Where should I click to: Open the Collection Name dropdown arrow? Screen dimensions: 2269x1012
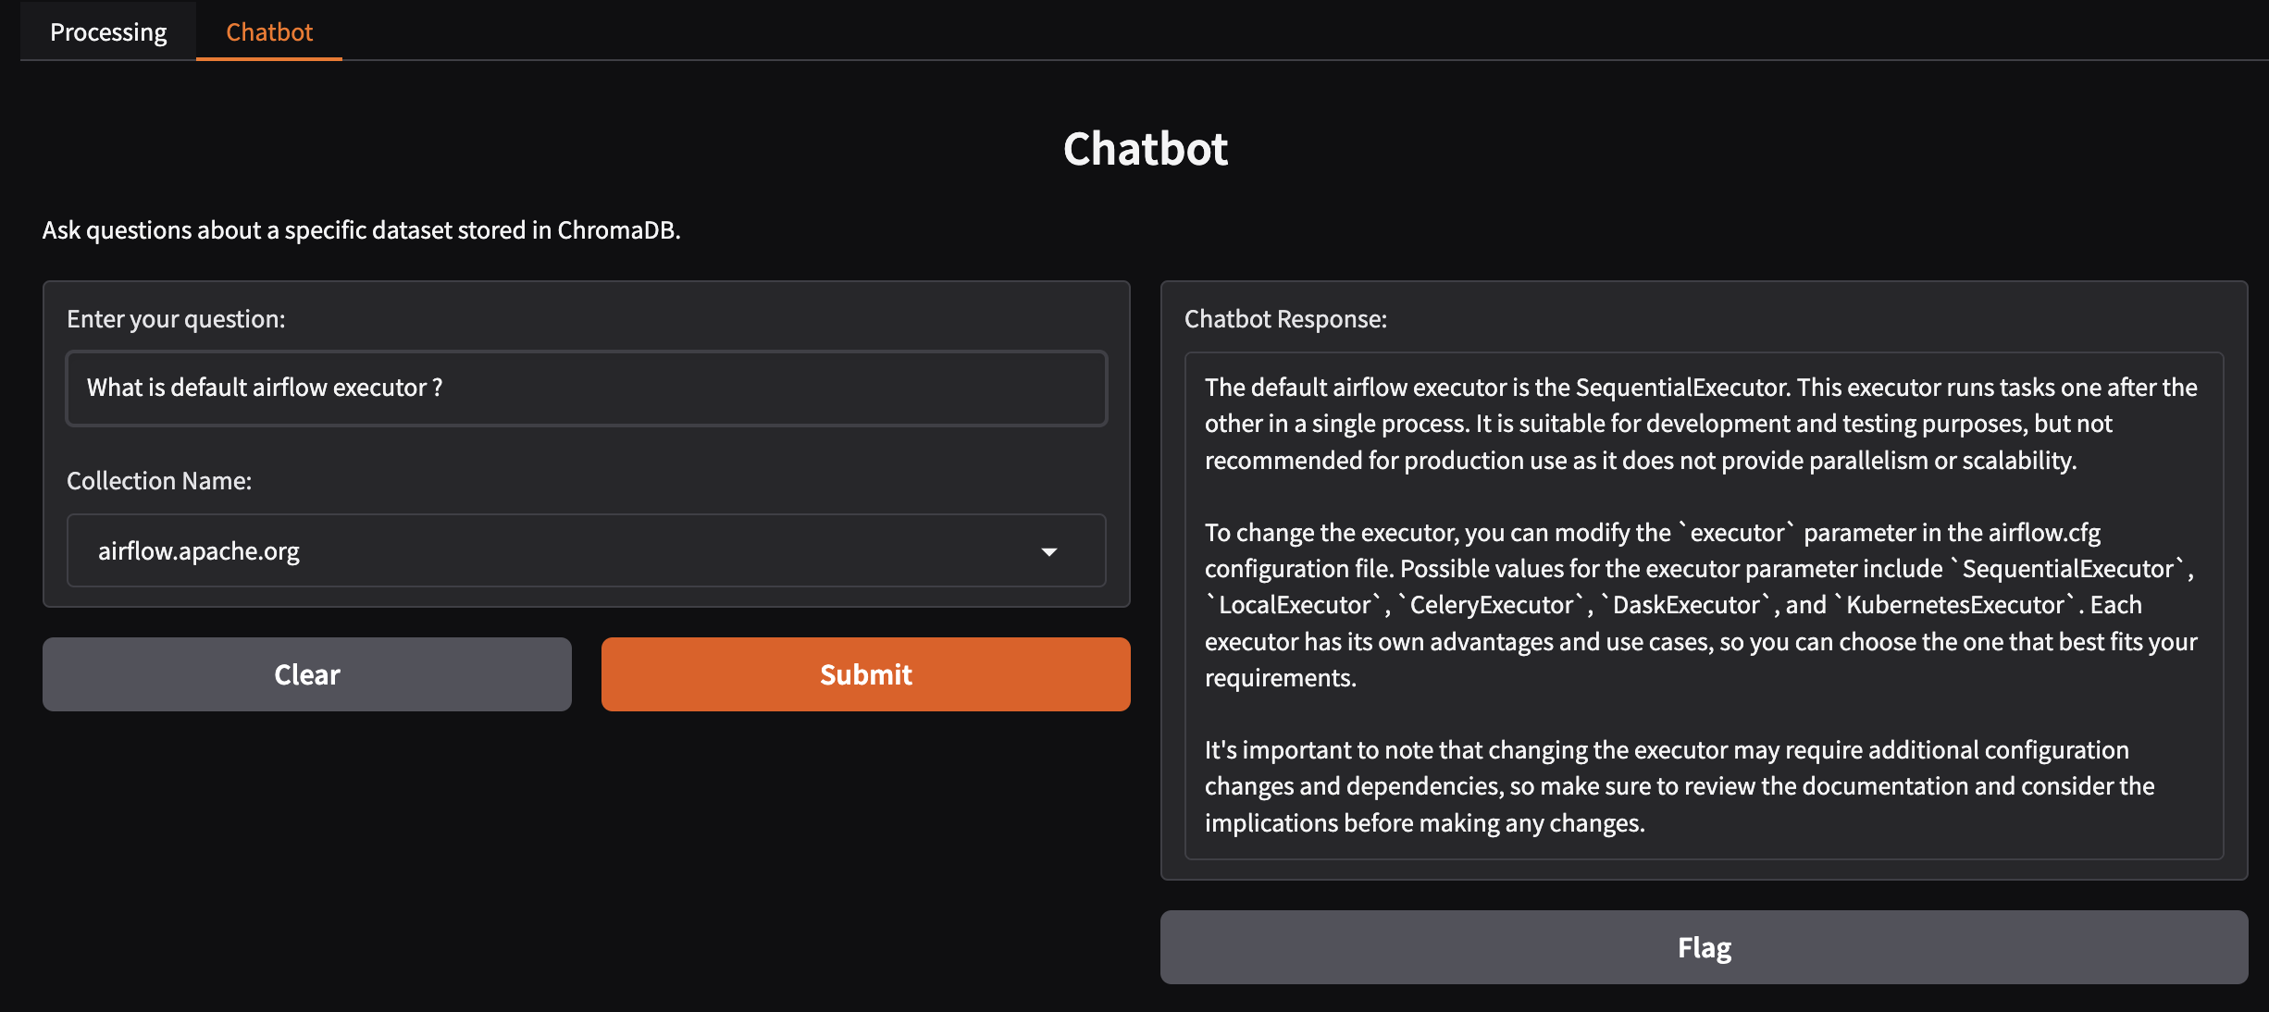coord(1048,552)
